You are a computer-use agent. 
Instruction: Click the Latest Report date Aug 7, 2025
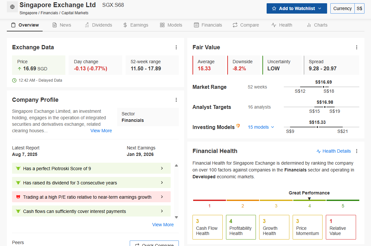pyautogui.click(x=25, y=155)
